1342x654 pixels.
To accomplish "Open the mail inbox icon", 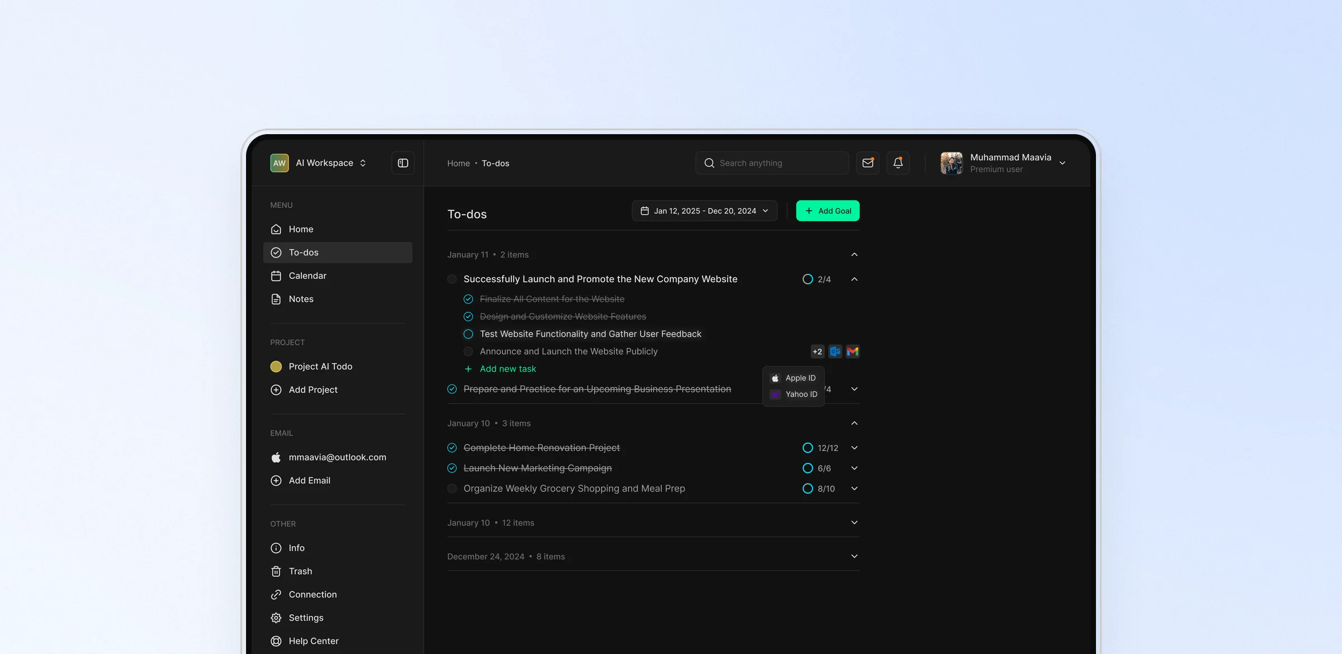I will coord(868,163).
